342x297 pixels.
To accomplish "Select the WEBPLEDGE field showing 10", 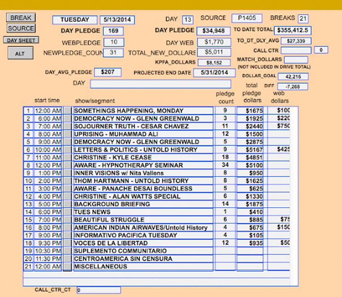I will 114,42.
